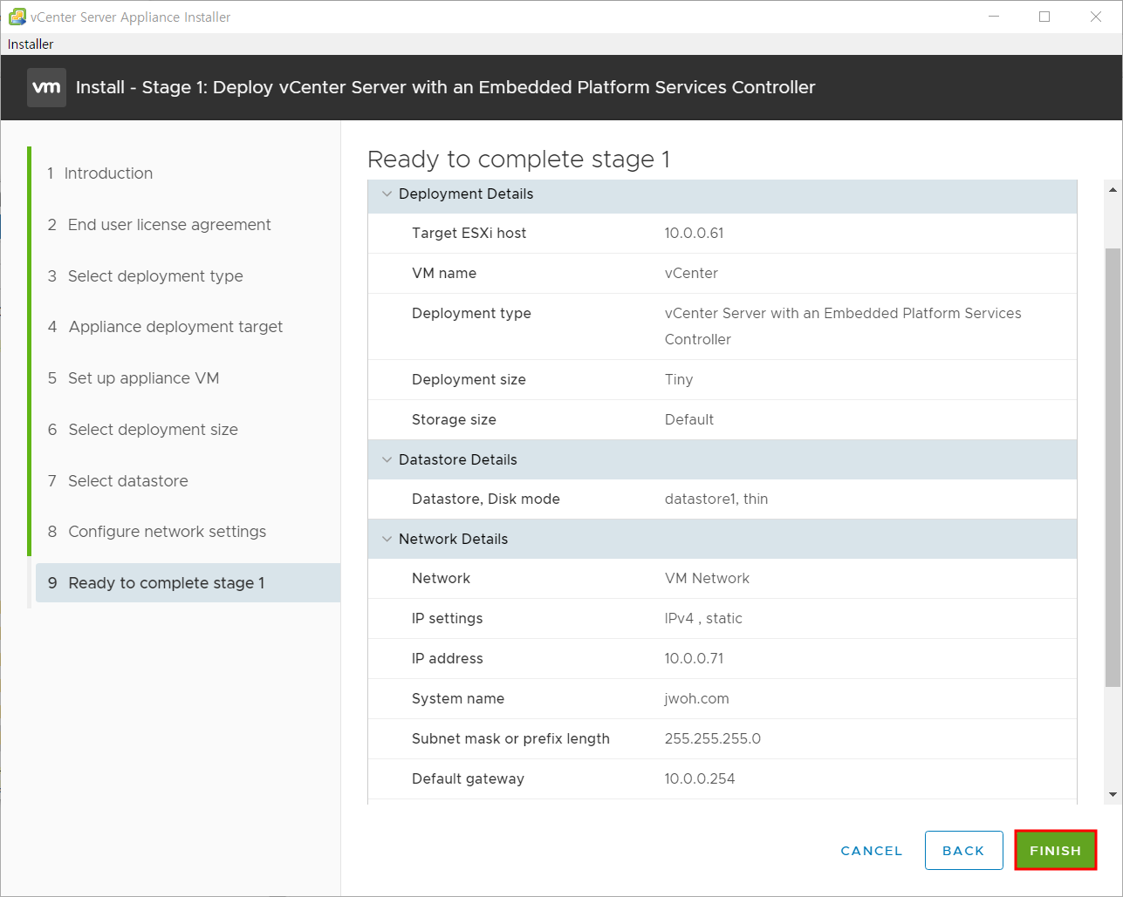
Task: Click the BACK button
Action: (963, 851)
